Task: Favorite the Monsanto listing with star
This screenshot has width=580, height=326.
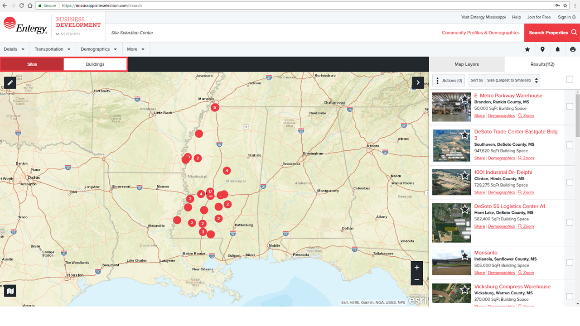Action: [x=465, y=256]
